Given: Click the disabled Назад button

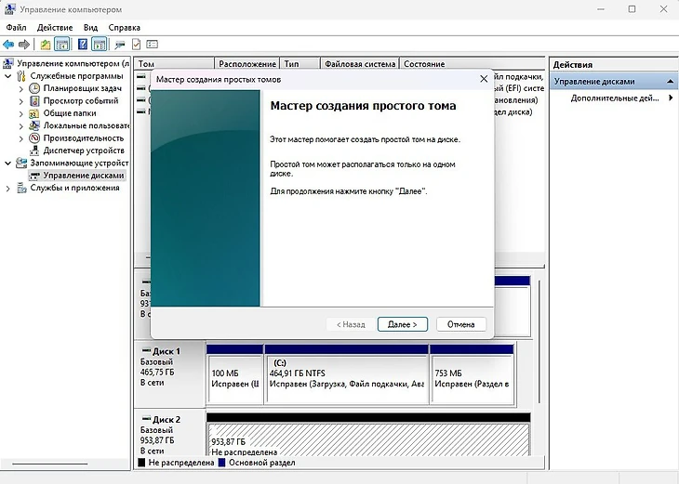Looking at the screenshot, I should (x=351, y=324).
